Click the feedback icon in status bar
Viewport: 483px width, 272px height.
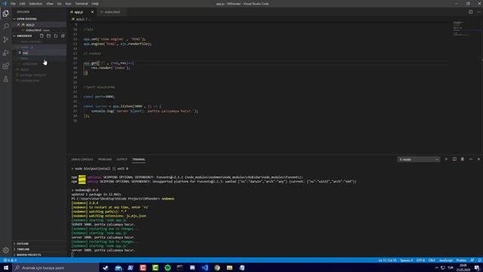(472, 260)
